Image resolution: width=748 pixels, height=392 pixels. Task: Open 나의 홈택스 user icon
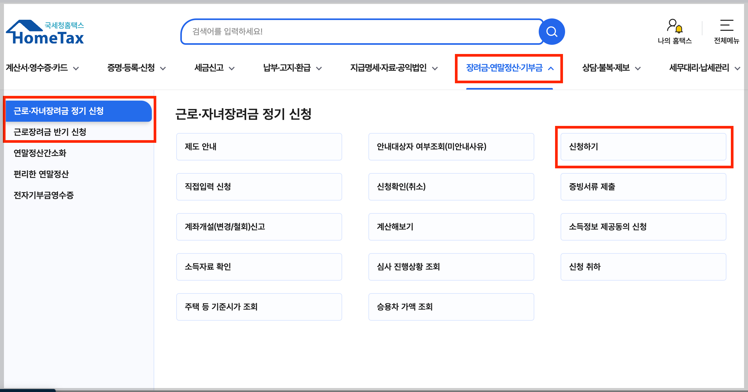click(x=674, y=26)
